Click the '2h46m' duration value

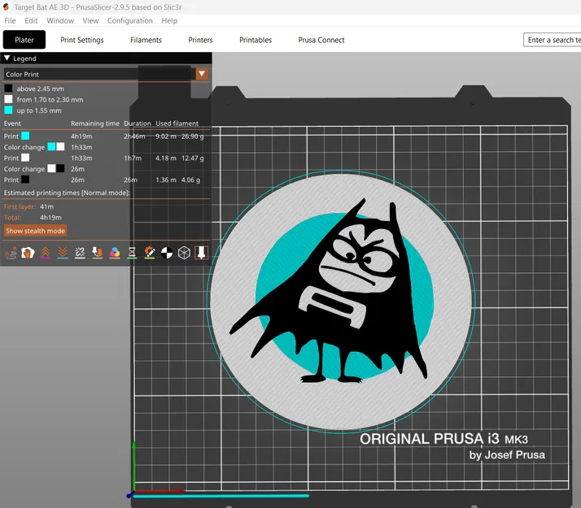[x=134, y=137]
